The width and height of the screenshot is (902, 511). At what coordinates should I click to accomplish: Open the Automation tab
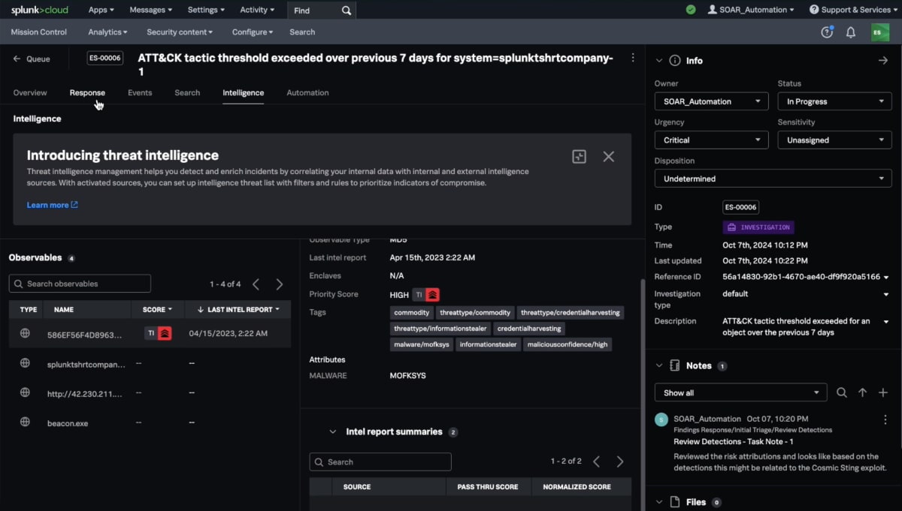[307, 93]
